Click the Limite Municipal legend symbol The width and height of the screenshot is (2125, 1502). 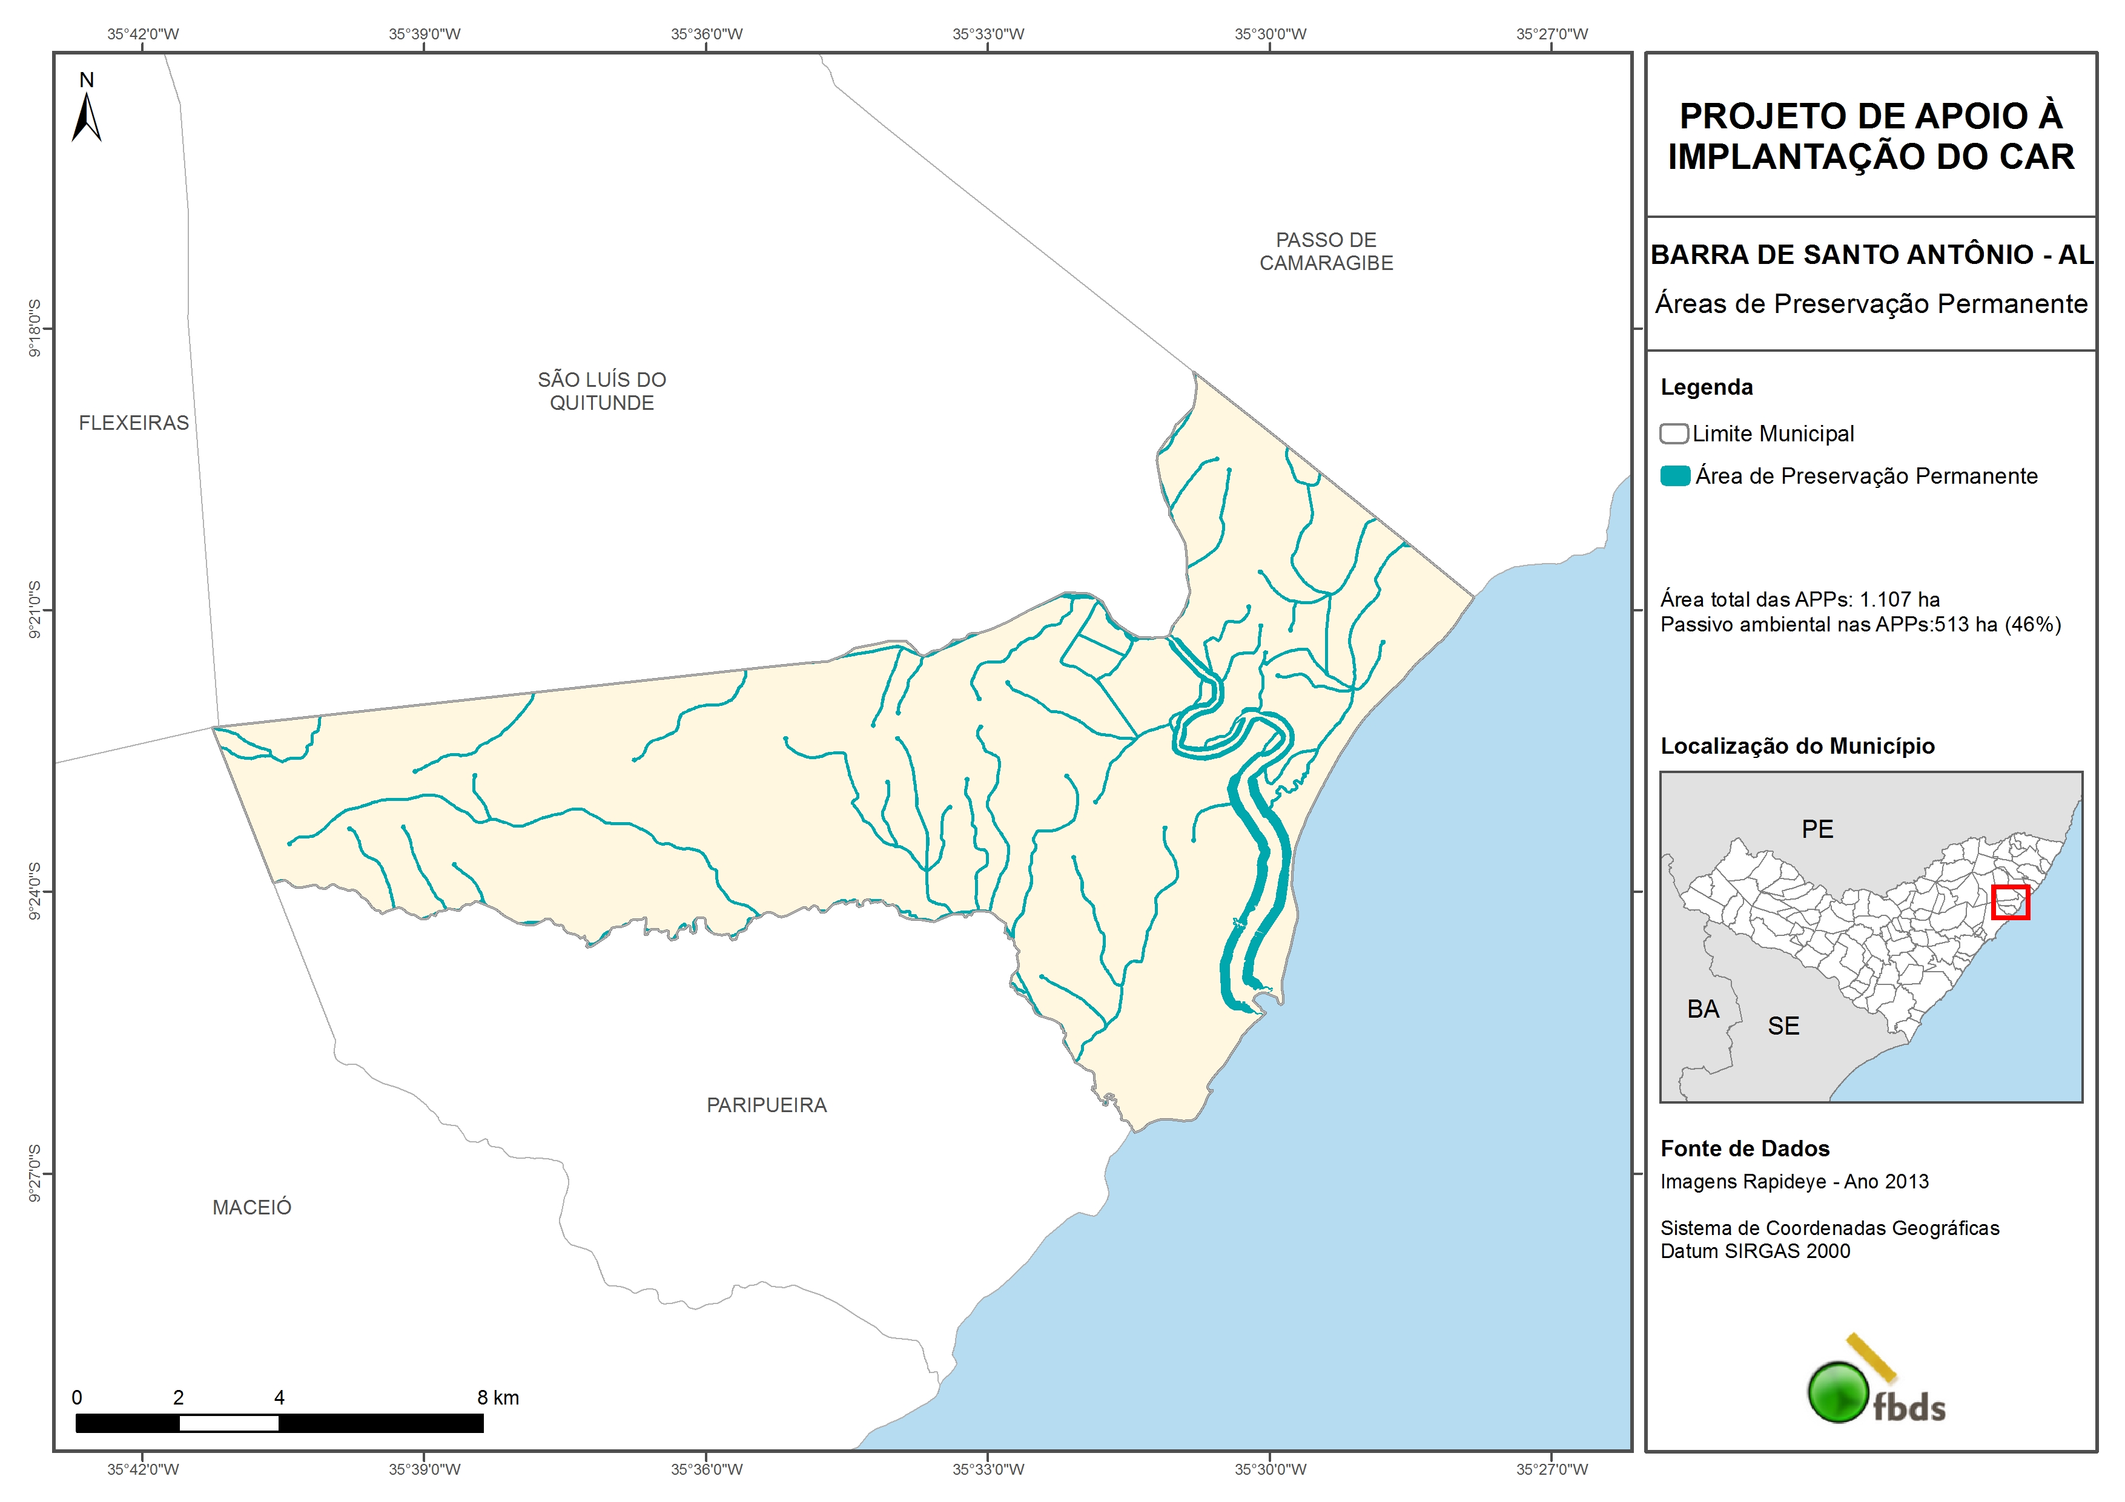point(1673,433)
